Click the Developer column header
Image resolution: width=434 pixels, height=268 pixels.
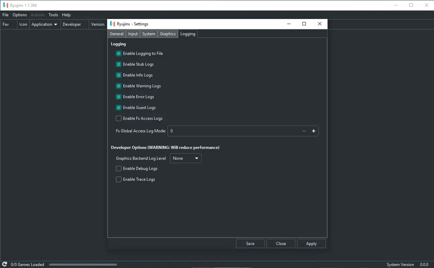click(71, 24)
